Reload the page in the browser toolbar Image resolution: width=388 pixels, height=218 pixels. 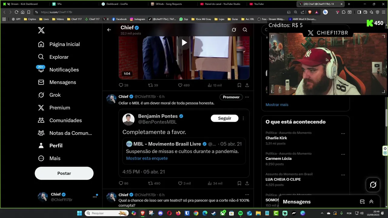point(16,12)
